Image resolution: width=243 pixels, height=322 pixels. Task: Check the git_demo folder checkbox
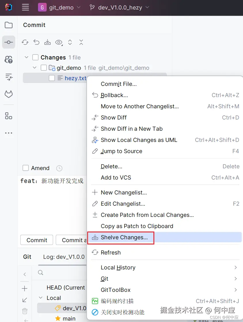[44, 68]
